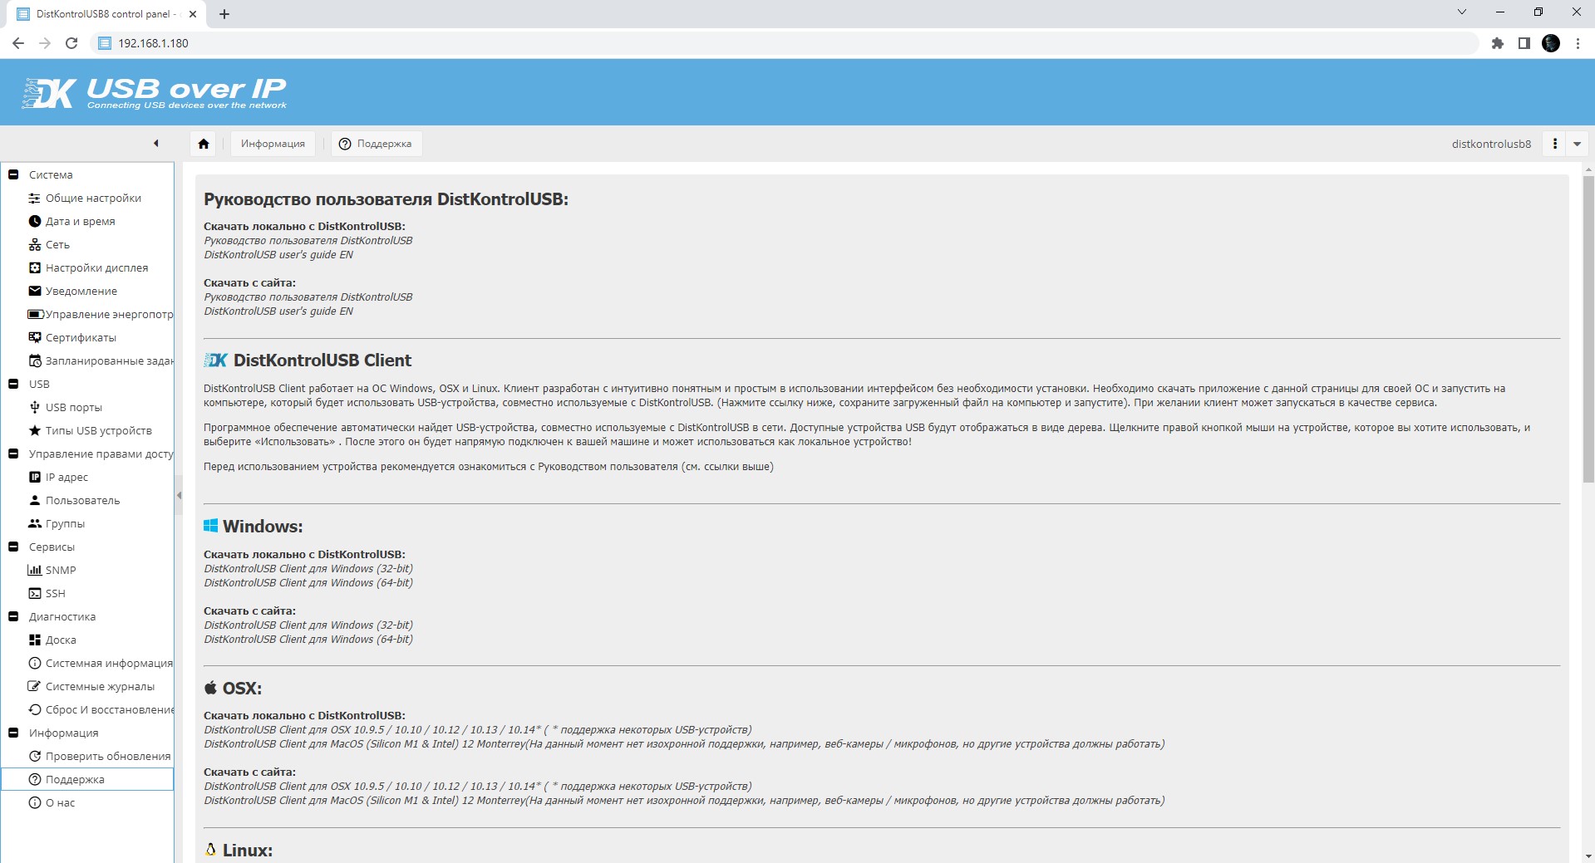The width and height of the screenshot is (1595, 863).
Task: Click the IP address icon
Action: pos(34,477)
